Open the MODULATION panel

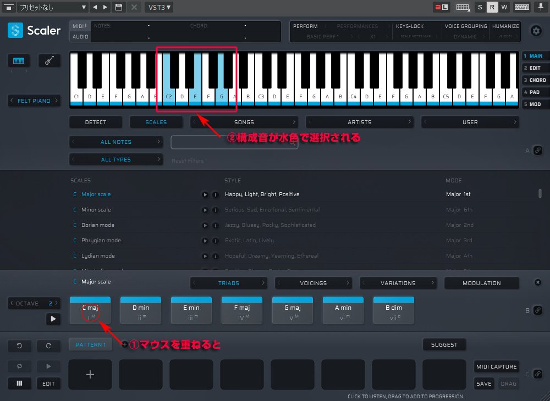point(482,283)
